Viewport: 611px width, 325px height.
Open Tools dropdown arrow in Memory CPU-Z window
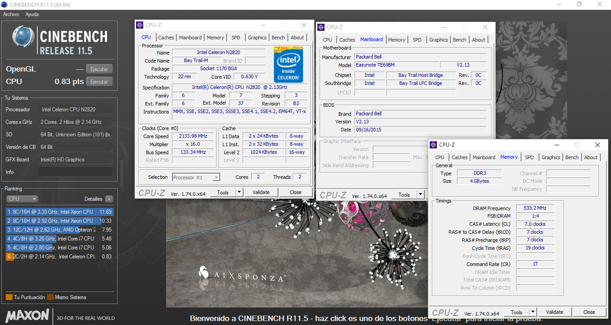pyautogui.click(x=533, y=312)
